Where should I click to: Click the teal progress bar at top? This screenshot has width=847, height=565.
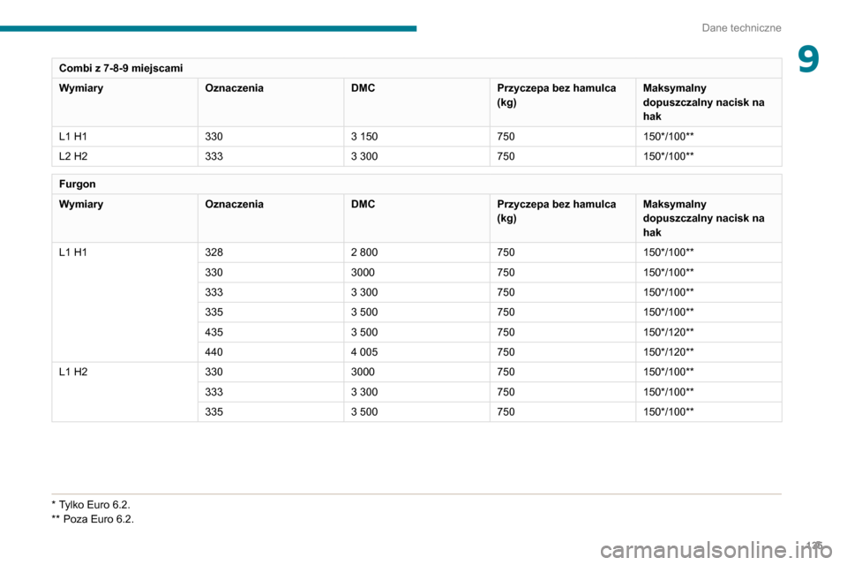click(x=208, y=28)
